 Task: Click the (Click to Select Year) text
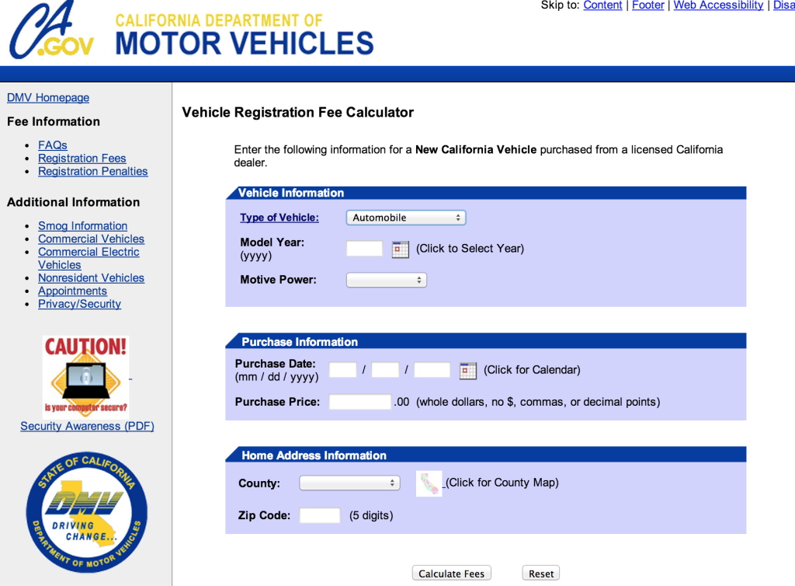point(470,249)
